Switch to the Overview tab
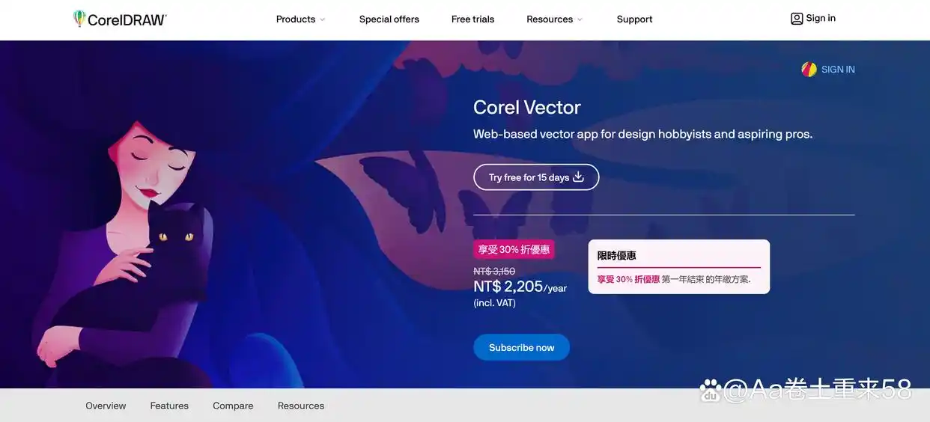This screenshot has width=930, height=422. 106,406
